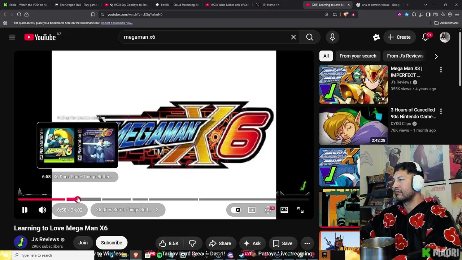
Task: Open the account avatar menu
Action: tap(445, 37)
